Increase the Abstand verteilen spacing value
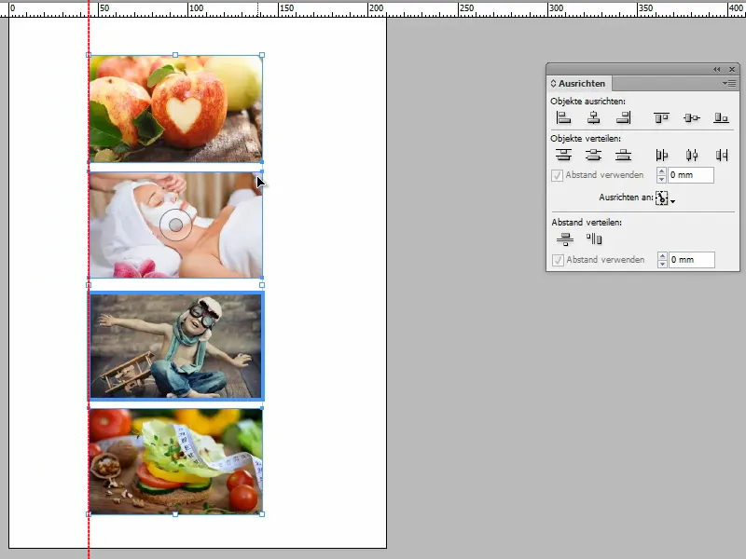 (x=662, y=256)
